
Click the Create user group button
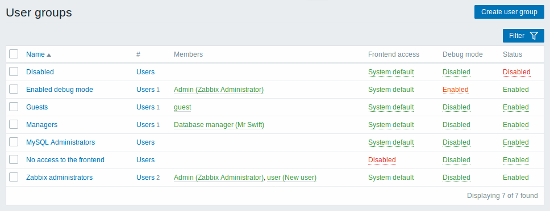coord(509,12)
